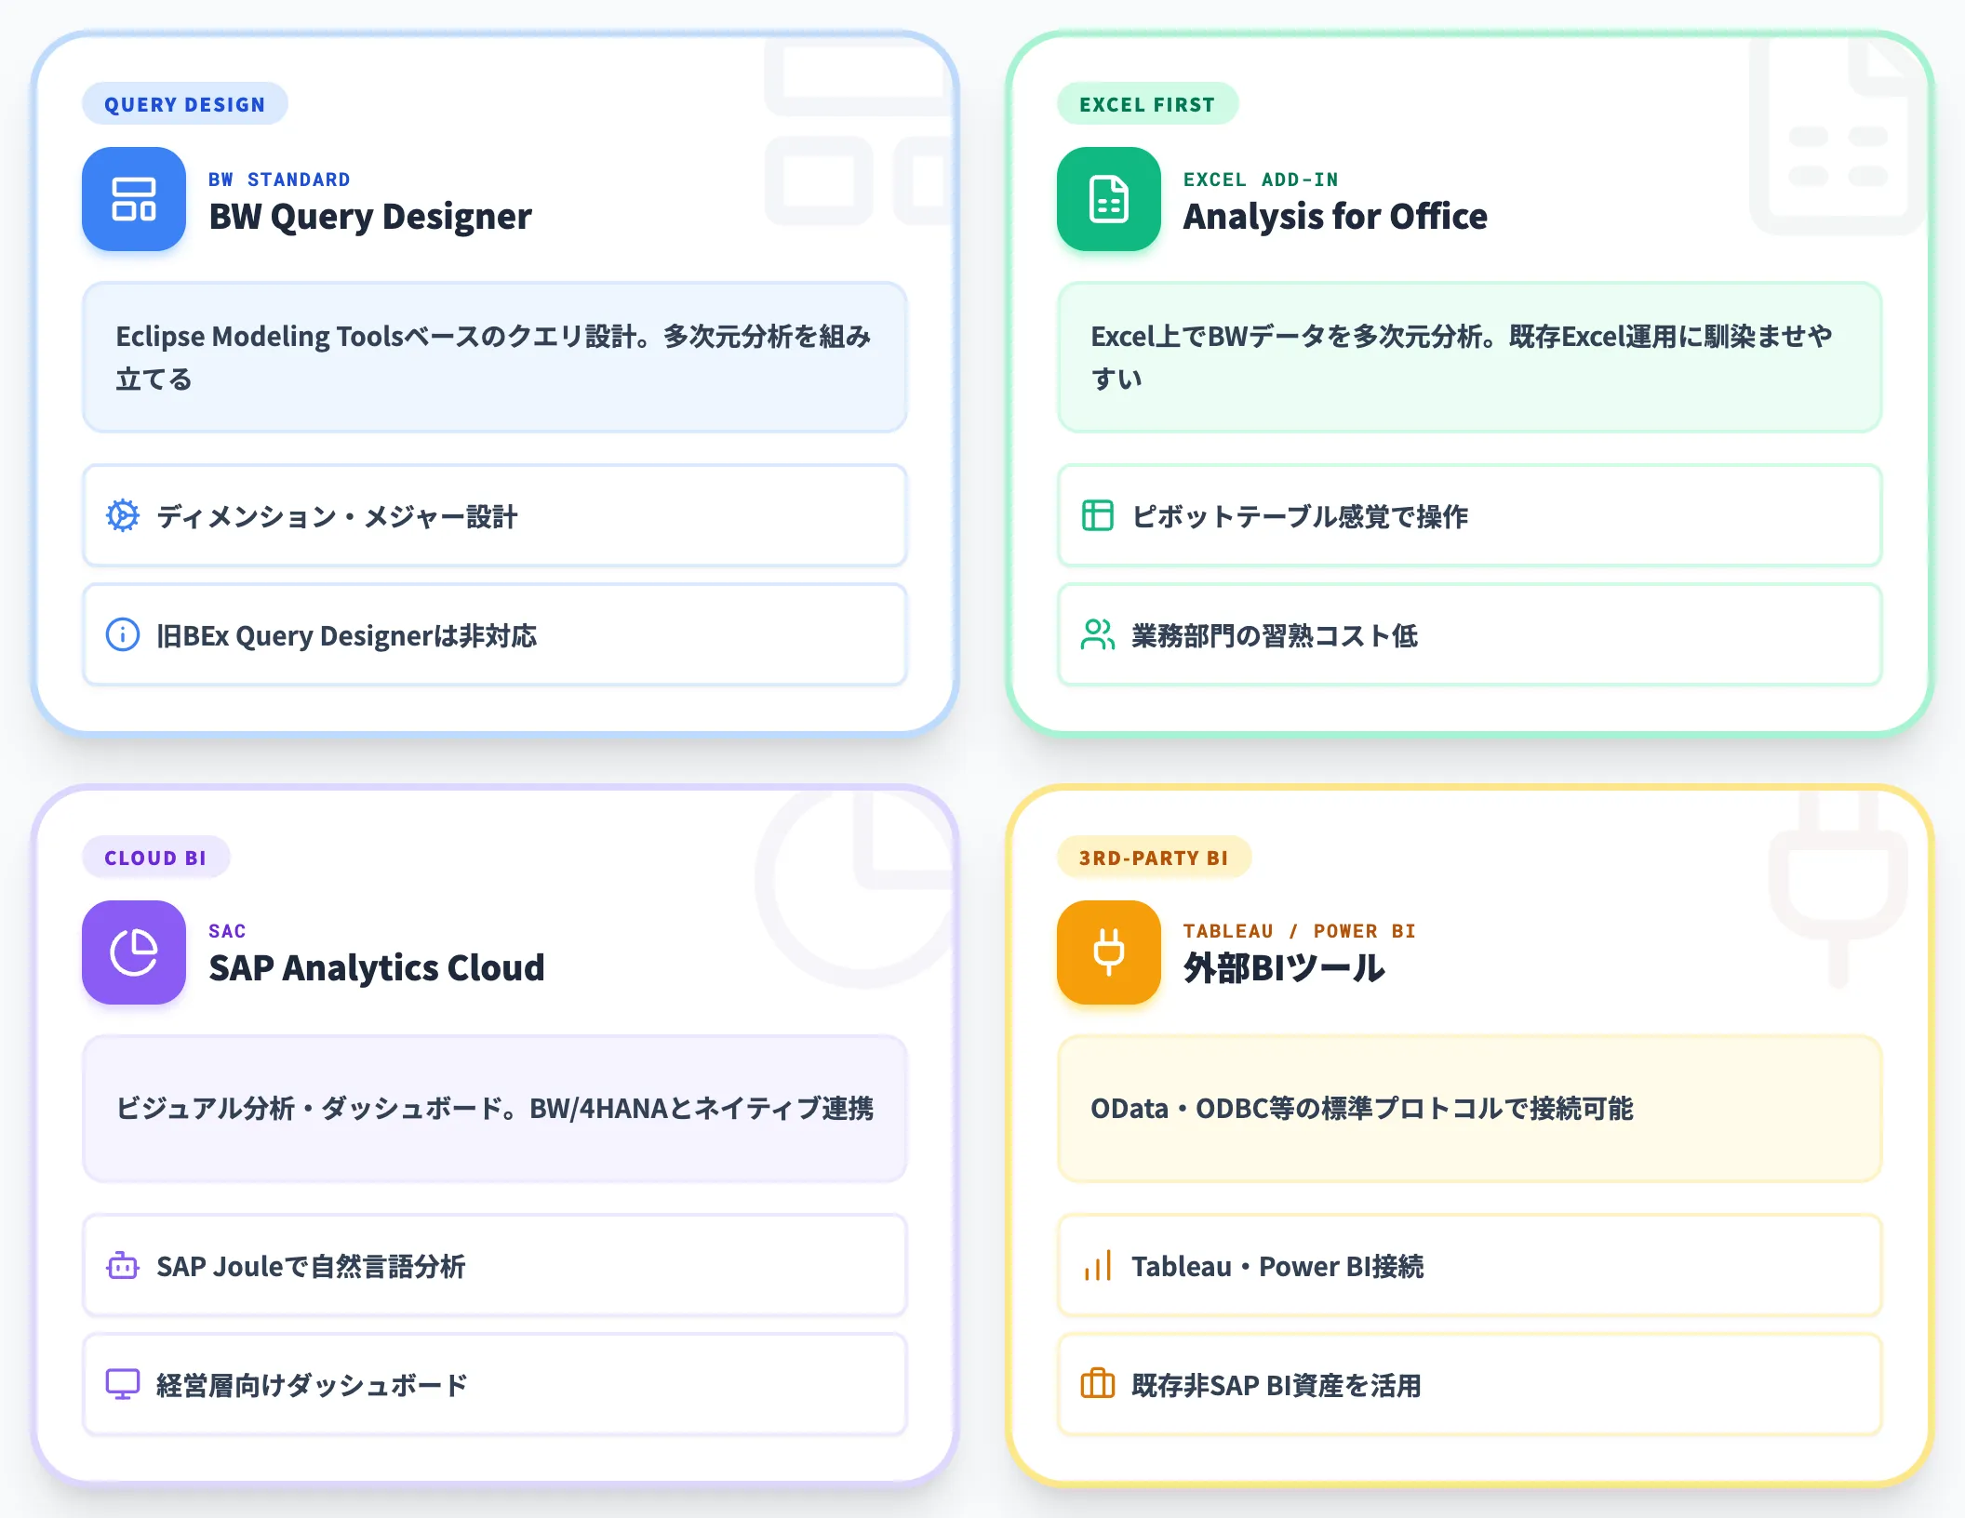Click the bar chart icon beside Tableau・Power BI接続

(x=1098, y=1265)
